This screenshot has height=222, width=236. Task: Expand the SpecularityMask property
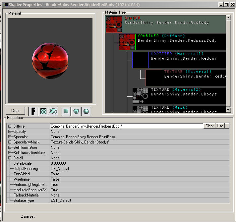(x=10, y=142)
